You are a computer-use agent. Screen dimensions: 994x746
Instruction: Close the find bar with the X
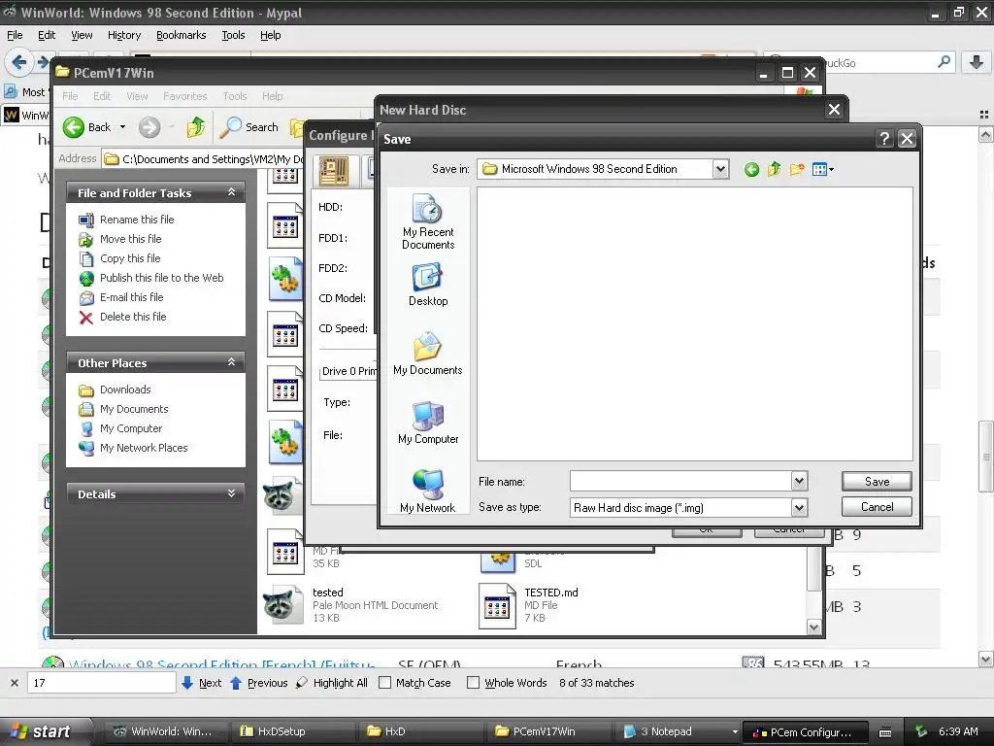14,683
